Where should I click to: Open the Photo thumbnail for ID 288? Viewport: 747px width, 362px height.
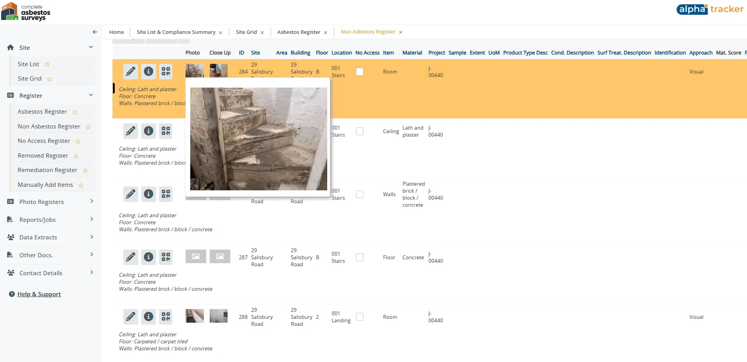click(x=195, y=316)
